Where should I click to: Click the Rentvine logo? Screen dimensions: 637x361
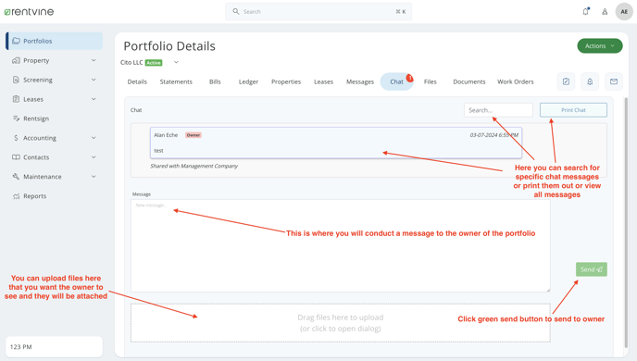[x=29, y=12]
